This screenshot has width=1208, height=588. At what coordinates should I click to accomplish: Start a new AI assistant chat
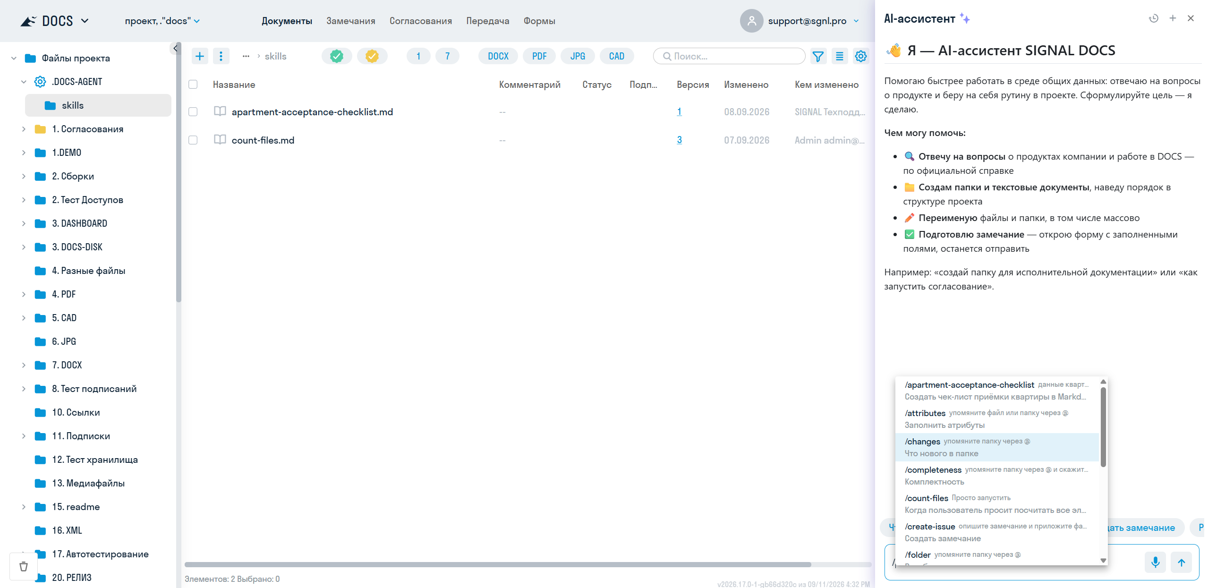point(1173,18)
